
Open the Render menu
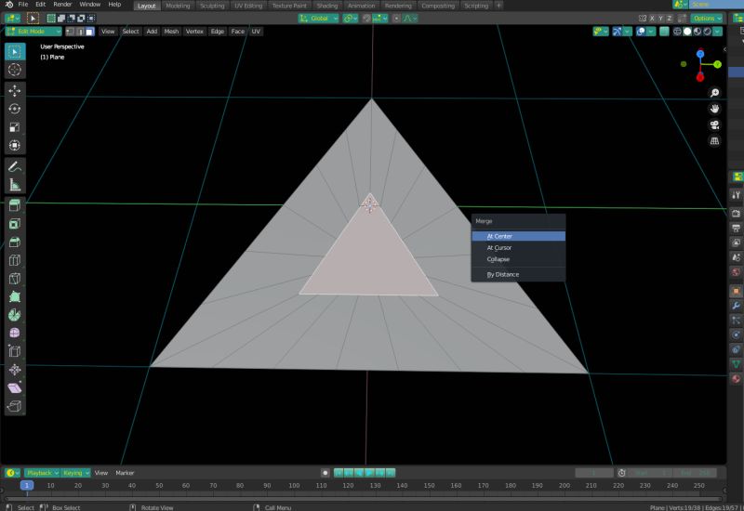tap(62, 5)
